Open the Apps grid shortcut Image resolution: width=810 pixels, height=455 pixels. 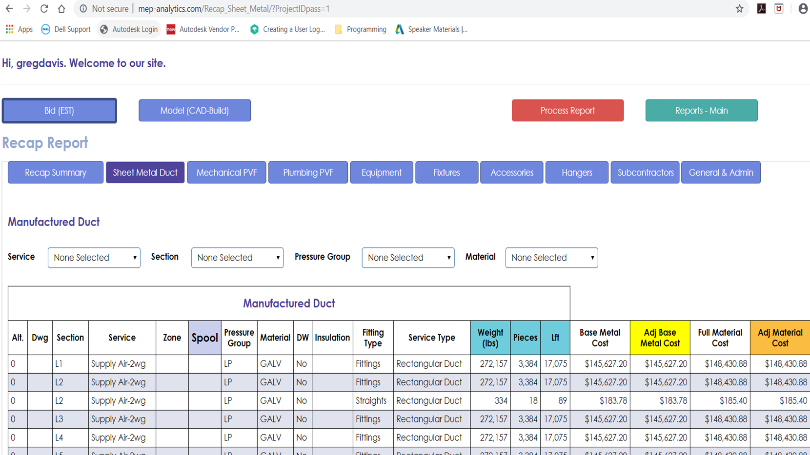(x=19, y=29)
